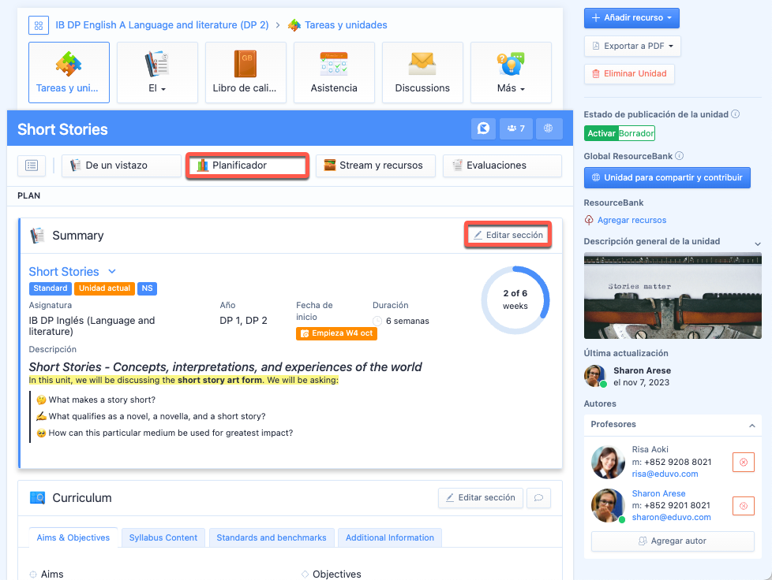This screenshot has width=772, height=580.
Task: Click Editar sección in Summary
Action: [508, 235]
